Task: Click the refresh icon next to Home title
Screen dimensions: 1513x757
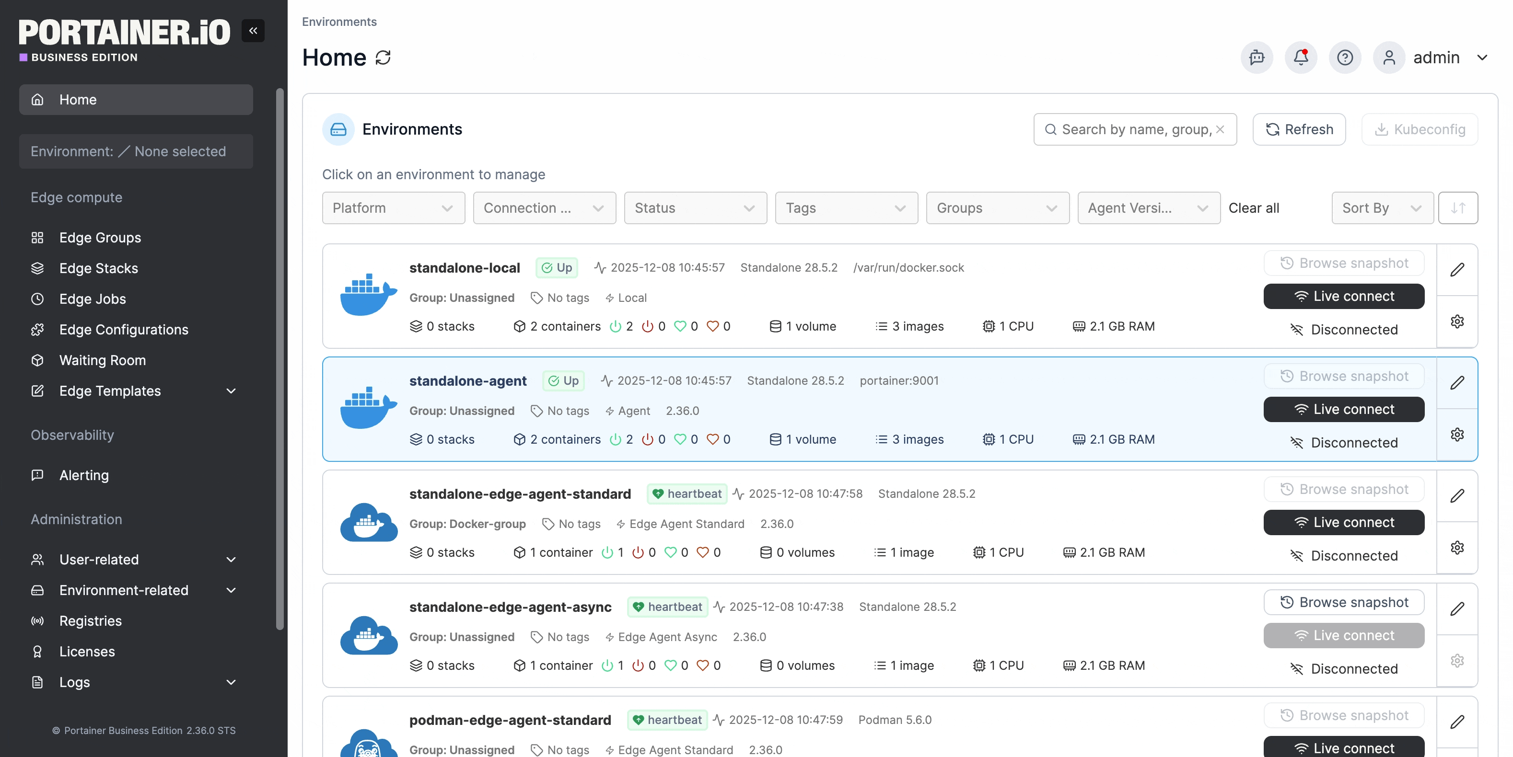Action: [x=383, y=57]
